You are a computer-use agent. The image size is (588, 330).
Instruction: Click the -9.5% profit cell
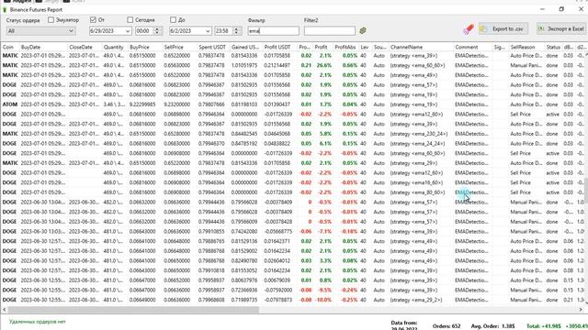tap(324, 290)
